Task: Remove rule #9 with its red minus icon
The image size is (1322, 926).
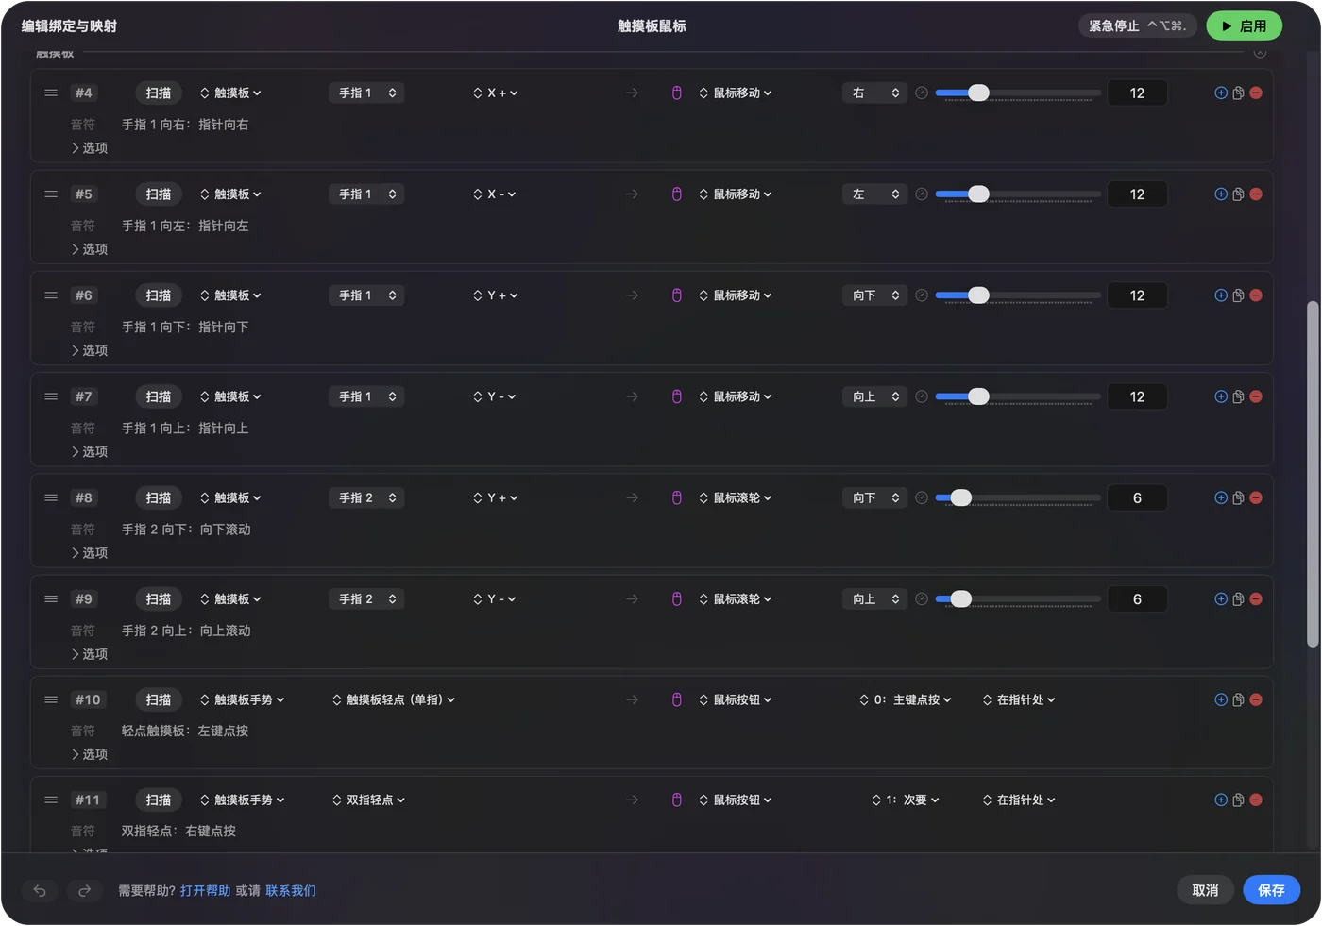Action: coord(1256,599)
